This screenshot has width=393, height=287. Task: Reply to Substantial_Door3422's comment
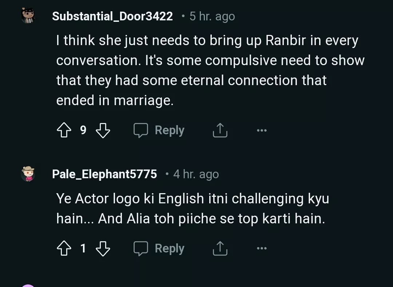(159, 130)
